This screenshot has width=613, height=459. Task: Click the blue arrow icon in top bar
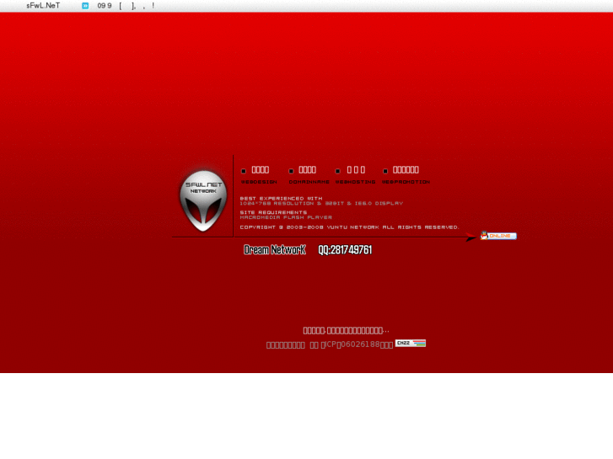(85, 5)
